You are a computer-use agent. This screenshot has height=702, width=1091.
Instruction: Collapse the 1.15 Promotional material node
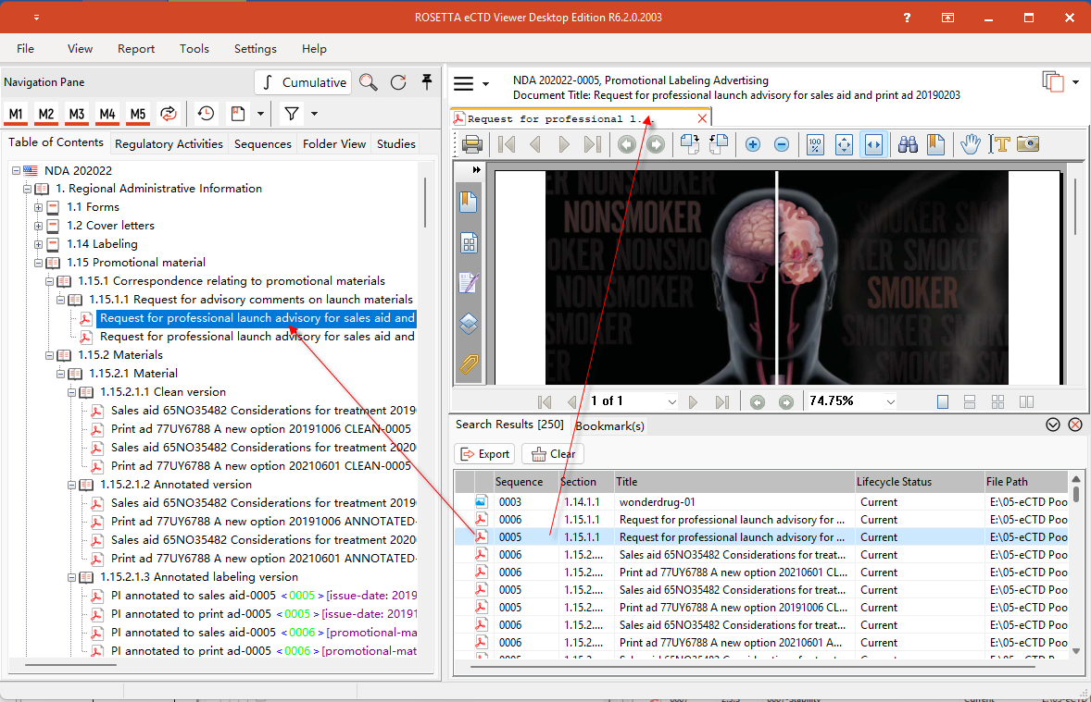click(38, 263)
